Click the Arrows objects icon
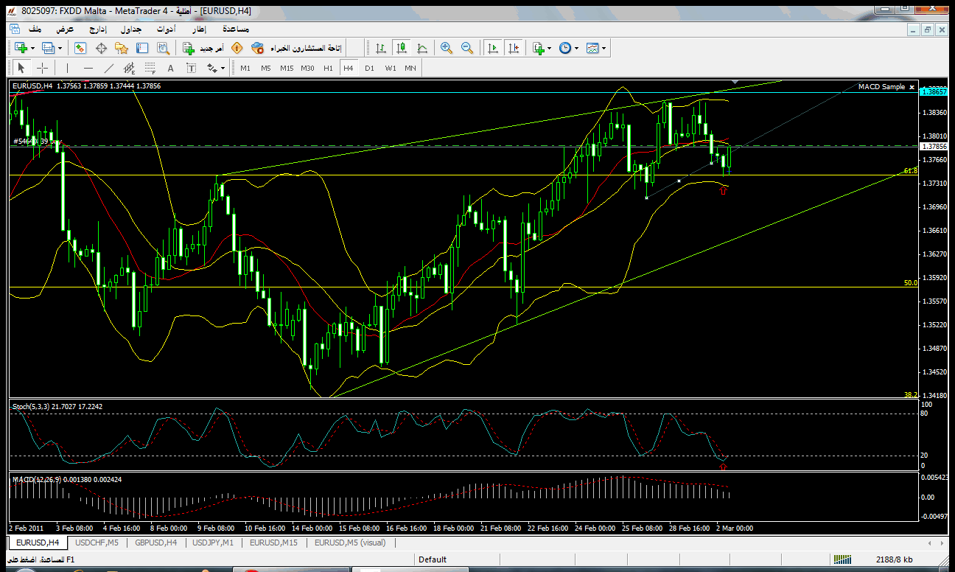The image size is (955, 572). pos(212,68)
